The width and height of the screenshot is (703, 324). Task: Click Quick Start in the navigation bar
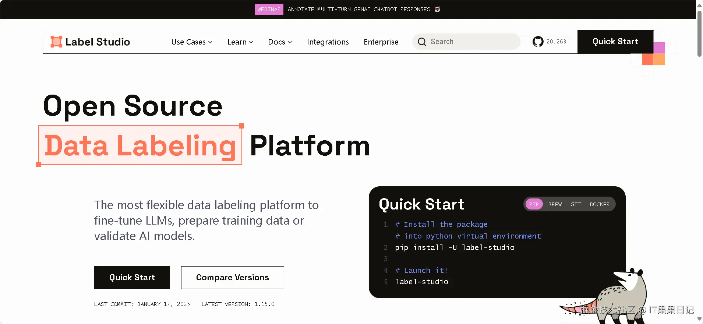coord(615,42)
